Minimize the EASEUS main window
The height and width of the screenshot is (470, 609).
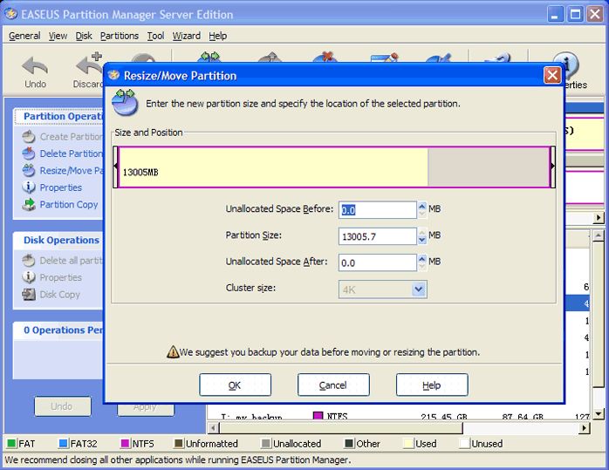tap(556, 15)
